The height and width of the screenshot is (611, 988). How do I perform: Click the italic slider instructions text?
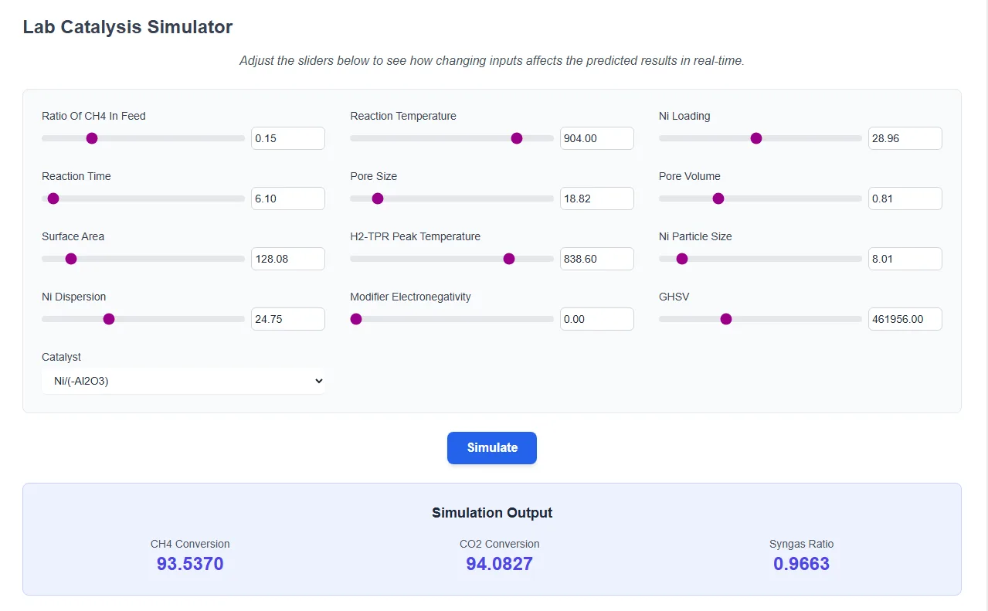[492, 60]
